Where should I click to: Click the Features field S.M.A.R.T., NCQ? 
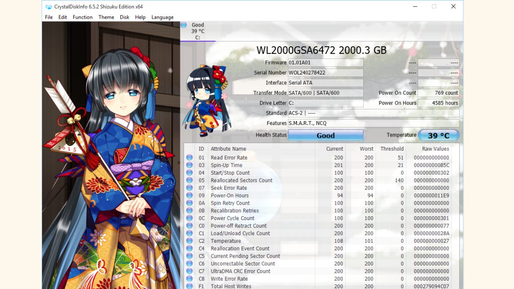tap(374, 123)
